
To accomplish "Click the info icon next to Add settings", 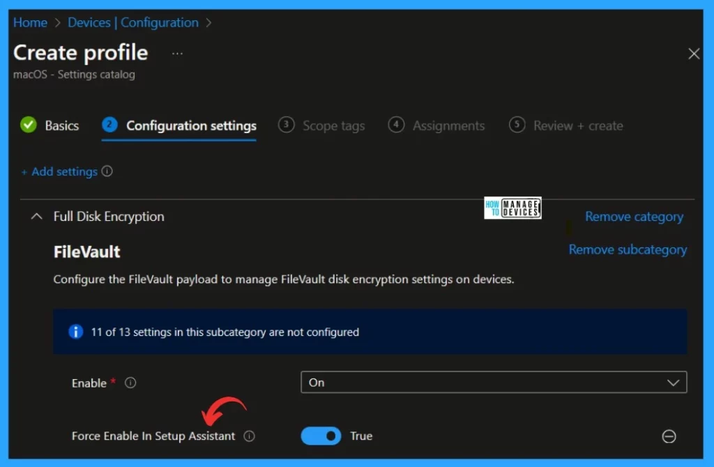I will [107, 171].
